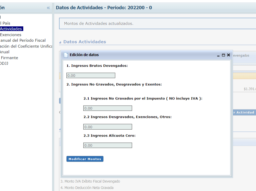The height and width of the screenshot is (191, 256).
Task: Click the Modificar Montos button
Action: (x=85, y=159)
